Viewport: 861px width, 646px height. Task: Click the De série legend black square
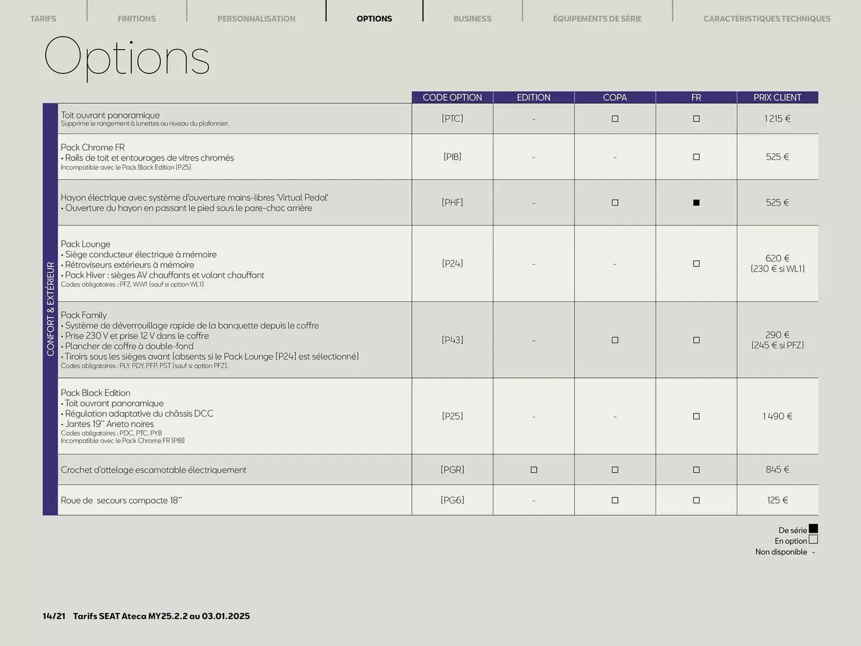pyautogui.click(x=813, y=529)
